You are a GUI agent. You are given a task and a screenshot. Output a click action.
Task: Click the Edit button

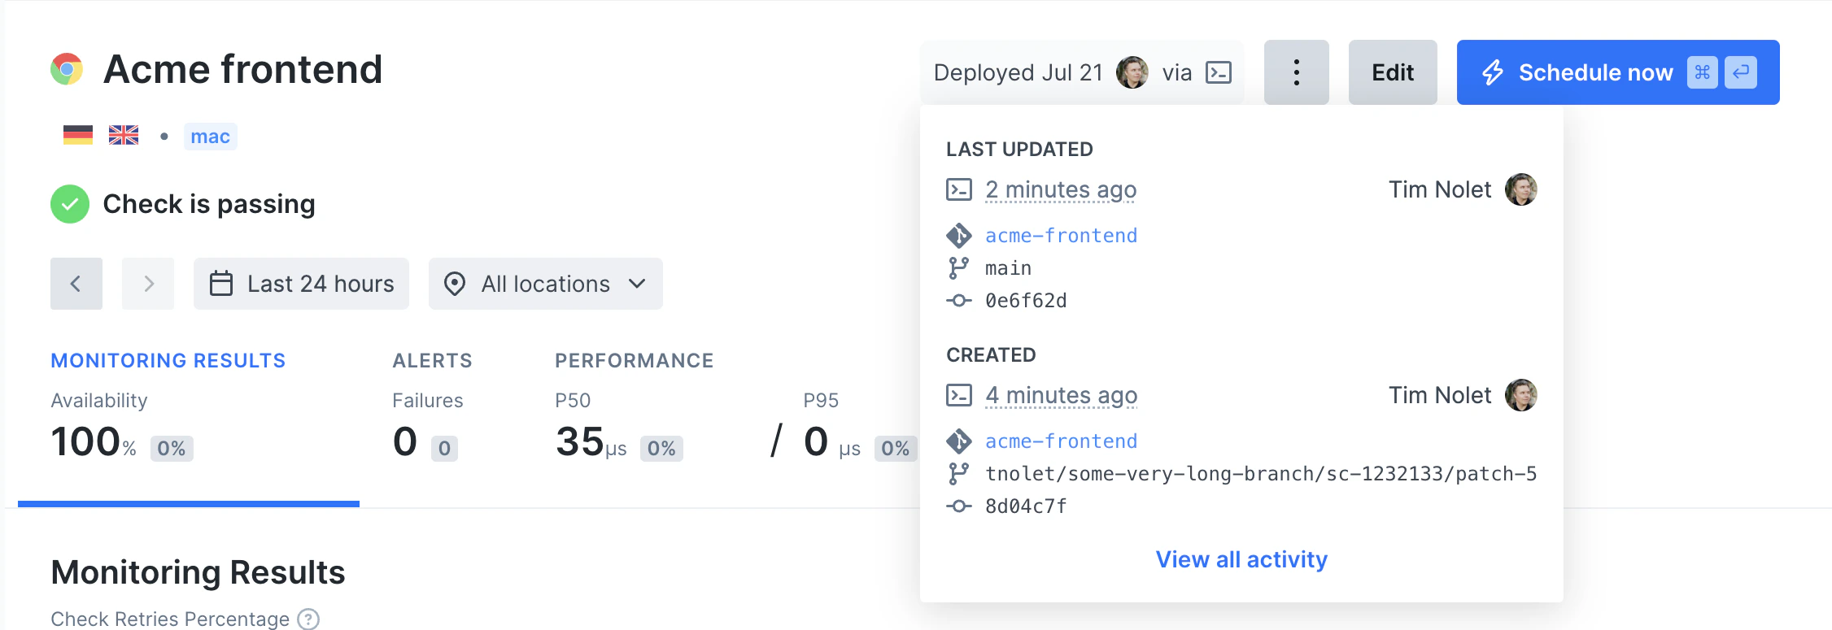(x=1393, y=72)
